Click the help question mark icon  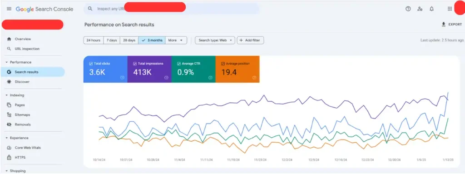tap(408, 9)
